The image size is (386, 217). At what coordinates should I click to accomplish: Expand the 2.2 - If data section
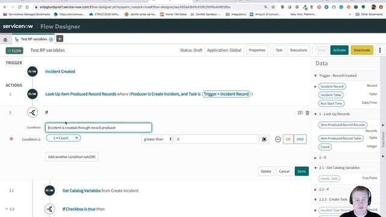[315, 189]
